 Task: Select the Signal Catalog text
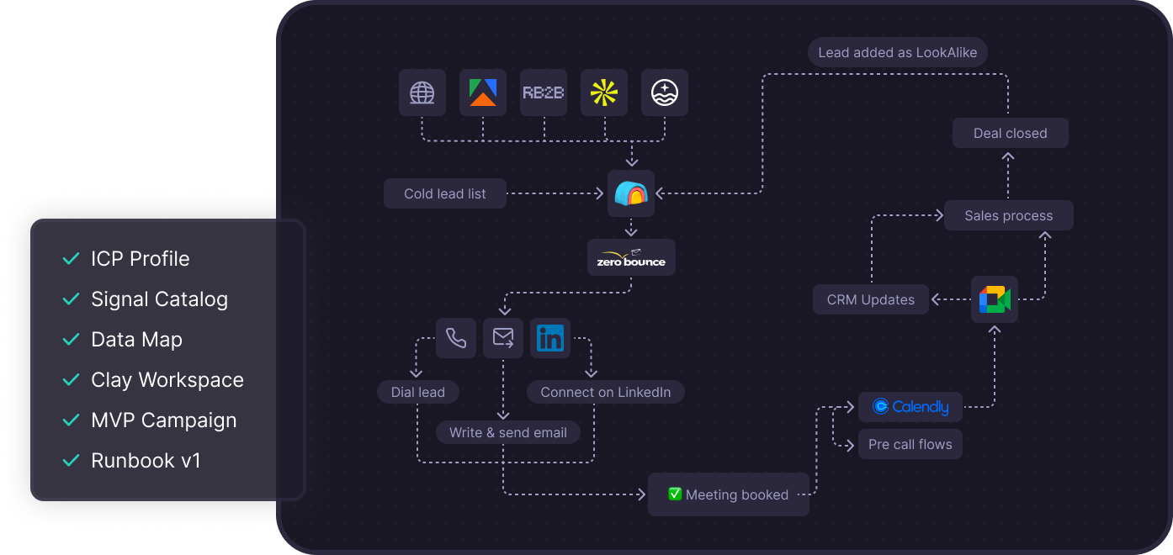coord(160,299)
